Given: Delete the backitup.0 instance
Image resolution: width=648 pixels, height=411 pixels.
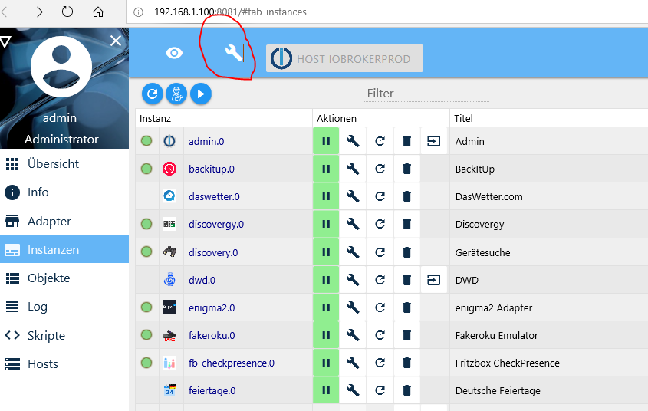Looking at the screenshot, I should 406,169.
